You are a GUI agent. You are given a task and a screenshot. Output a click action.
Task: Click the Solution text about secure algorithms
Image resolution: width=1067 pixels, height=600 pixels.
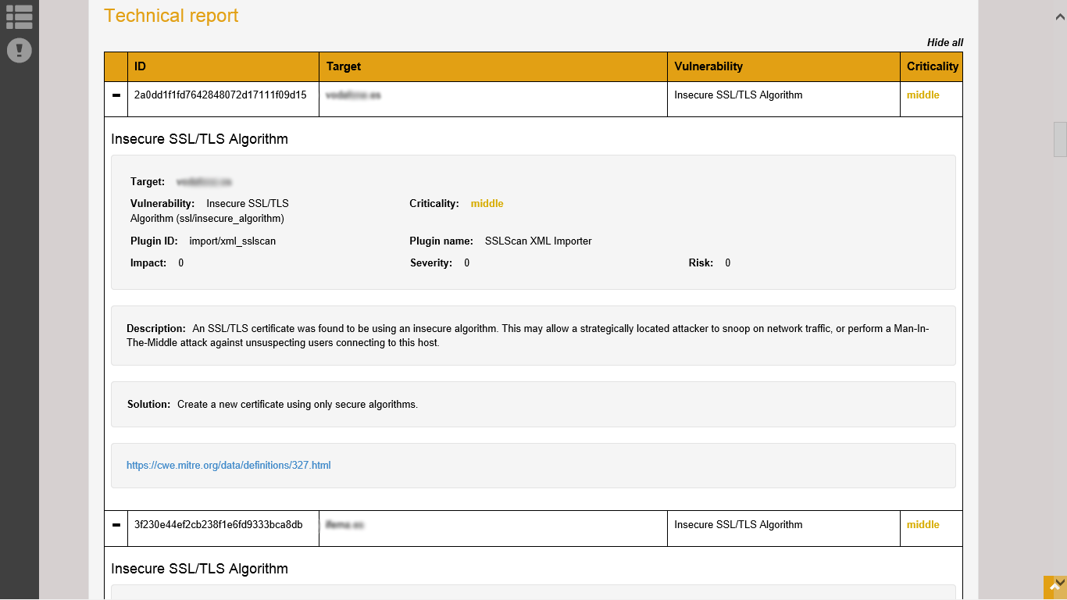[x=298, y=405]
